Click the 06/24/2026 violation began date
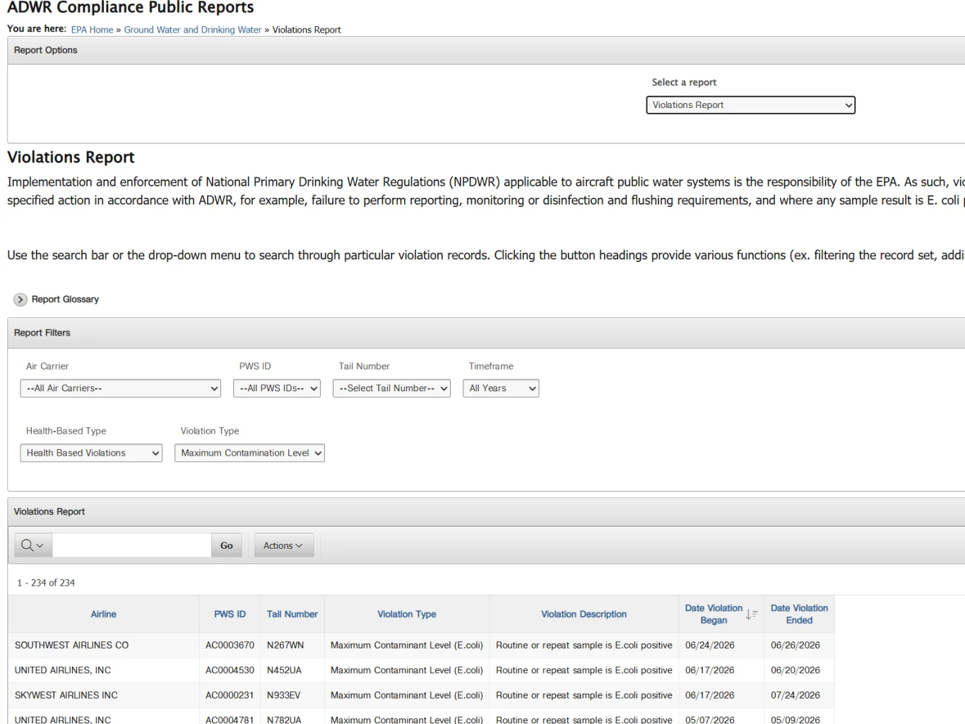 pos(710,646)
